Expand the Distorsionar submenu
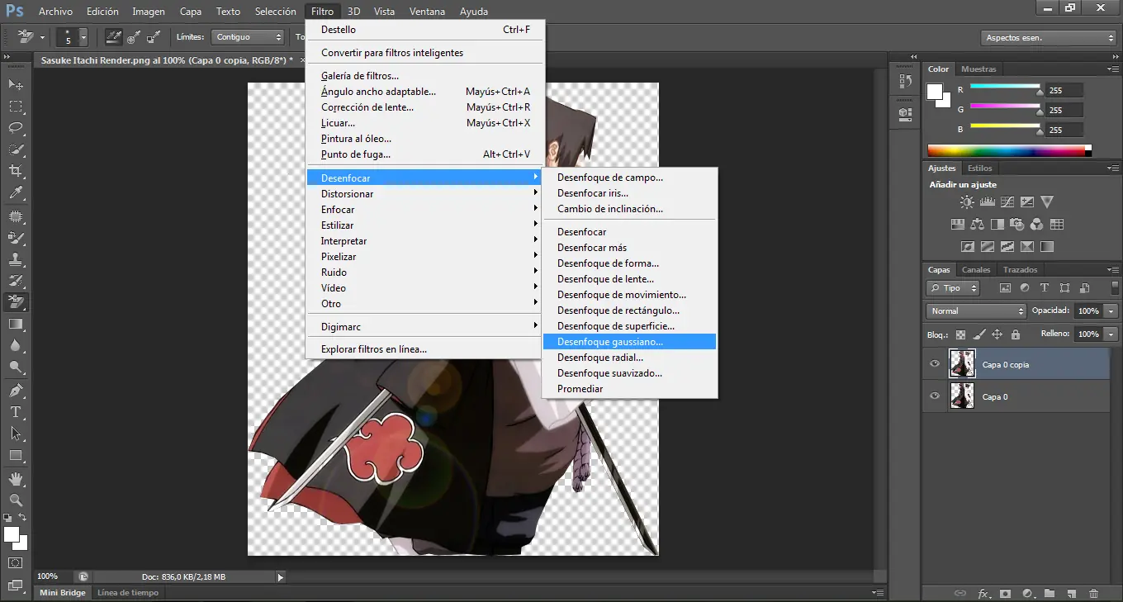 click(424, 194)
